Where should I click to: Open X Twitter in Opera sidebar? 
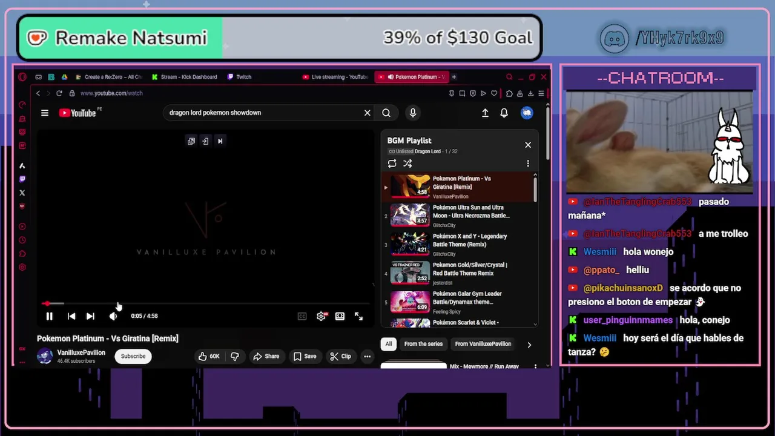click(22, 193)
